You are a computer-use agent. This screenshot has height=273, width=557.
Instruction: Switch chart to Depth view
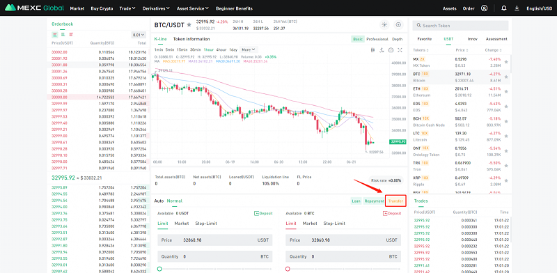click(397, 39)
